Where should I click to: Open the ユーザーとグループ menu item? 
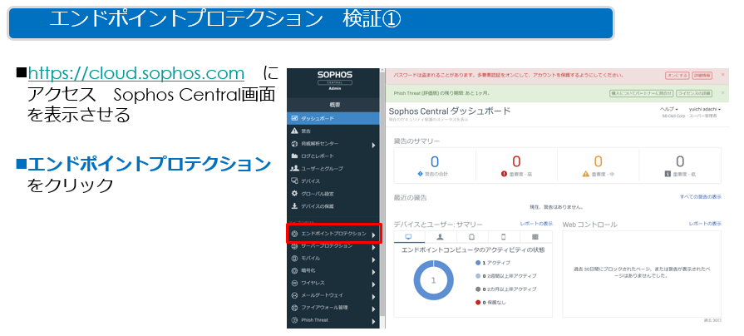tap(333, 169)
